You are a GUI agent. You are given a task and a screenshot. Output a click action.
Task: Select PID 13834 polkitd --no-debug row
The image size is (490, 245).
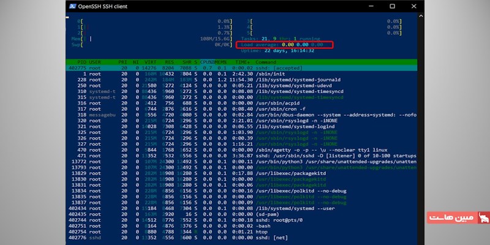(241, 190)
